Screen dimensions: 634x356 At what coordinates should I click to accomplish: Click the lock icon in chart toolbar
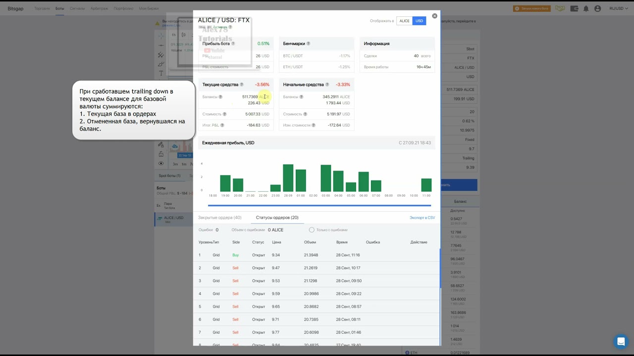point(161,154)
